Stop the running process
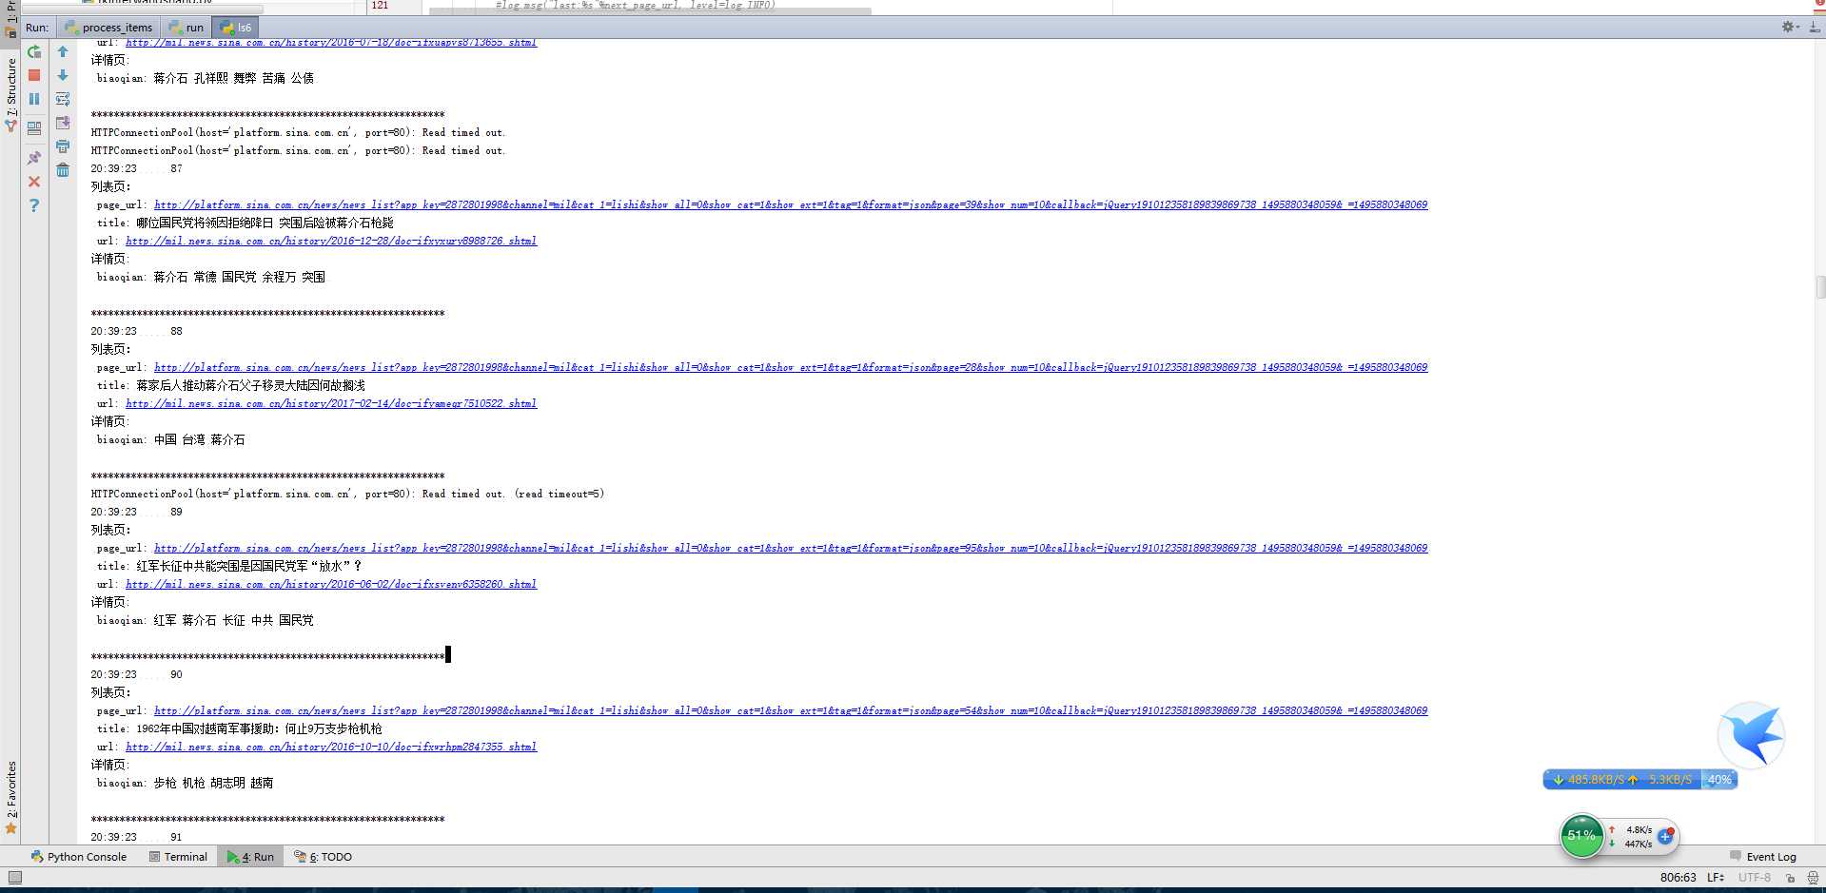 coord(34,75)
